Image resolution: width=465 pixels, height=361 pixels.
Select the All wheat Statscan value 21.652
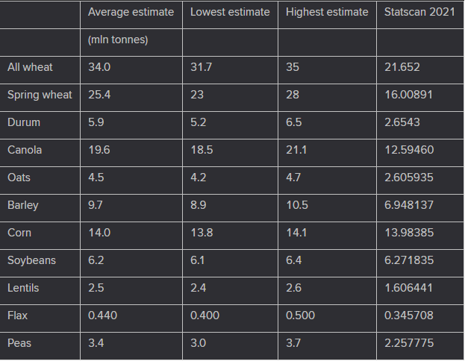click(402, 67)
